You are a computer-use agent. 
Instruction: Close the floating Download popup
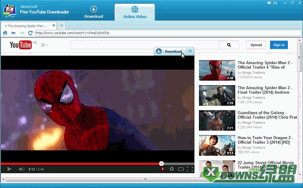pos(190,51)
